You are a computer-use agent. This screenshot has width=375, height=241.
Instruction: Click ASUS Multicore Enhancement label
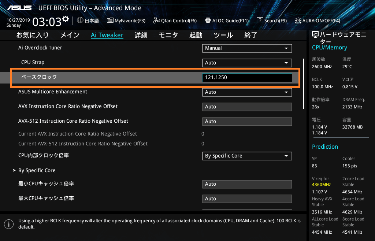tap(53, 92)
